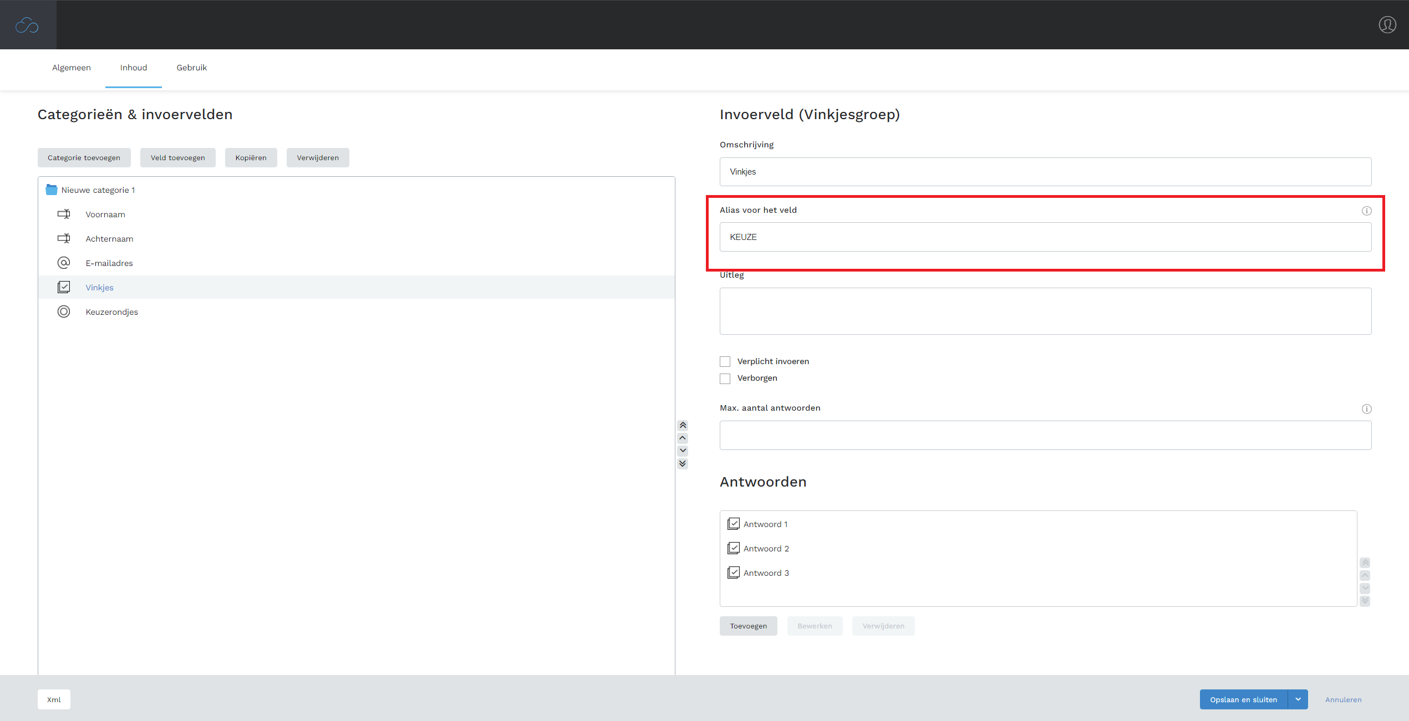Select the Nieuwe categorie 1 folder
This screenshot has height=721, width=1409.
coord(98,190)
